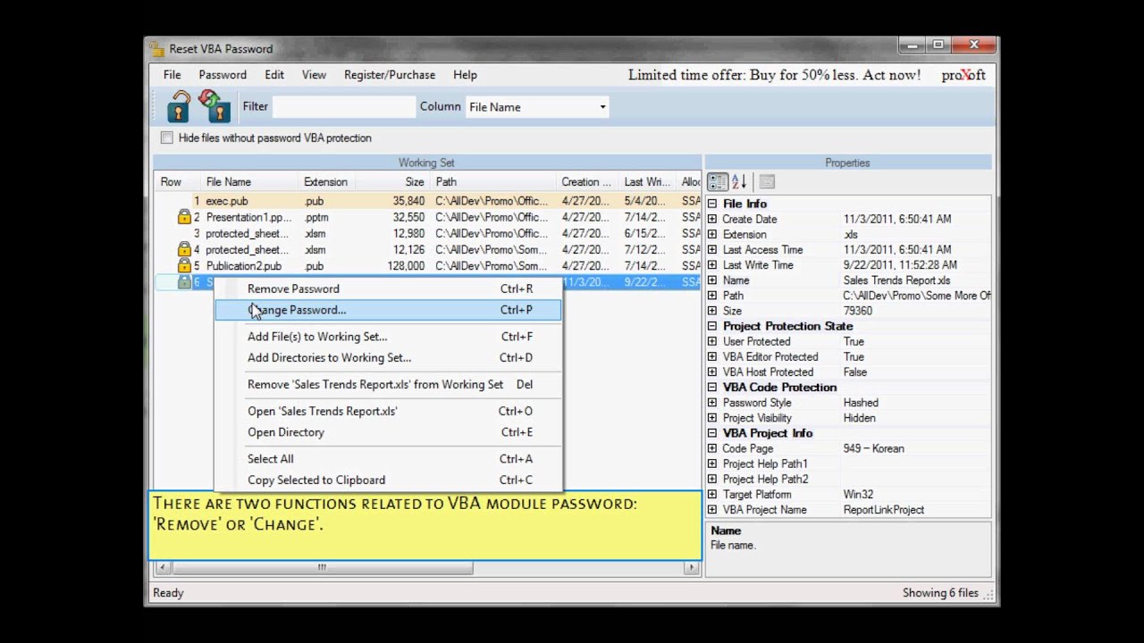Viewport: 1144px width, 643px height.
Task: Open the Password menu
Action: [x=223, y=75]
